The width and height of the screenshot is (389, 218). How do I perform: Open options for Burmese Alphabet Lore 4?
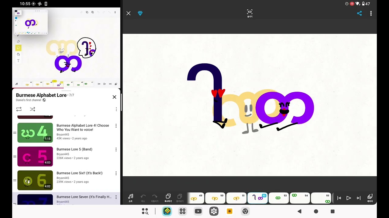point(116,126)
